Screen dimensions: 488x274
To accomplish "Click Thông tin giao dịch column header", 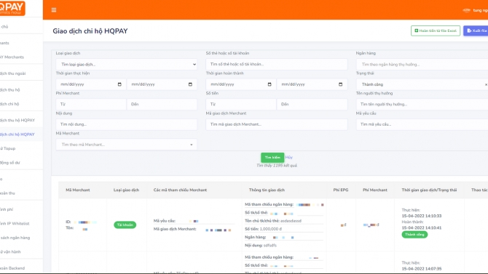I will [267, 190].
